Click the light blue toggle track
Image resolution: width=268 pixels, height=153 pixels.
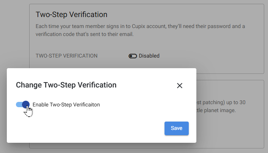(x=19, y=105)
